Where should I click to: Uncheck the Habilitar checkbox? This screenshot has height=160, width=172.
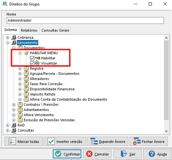pyautogui.click(x=32, y=58)
